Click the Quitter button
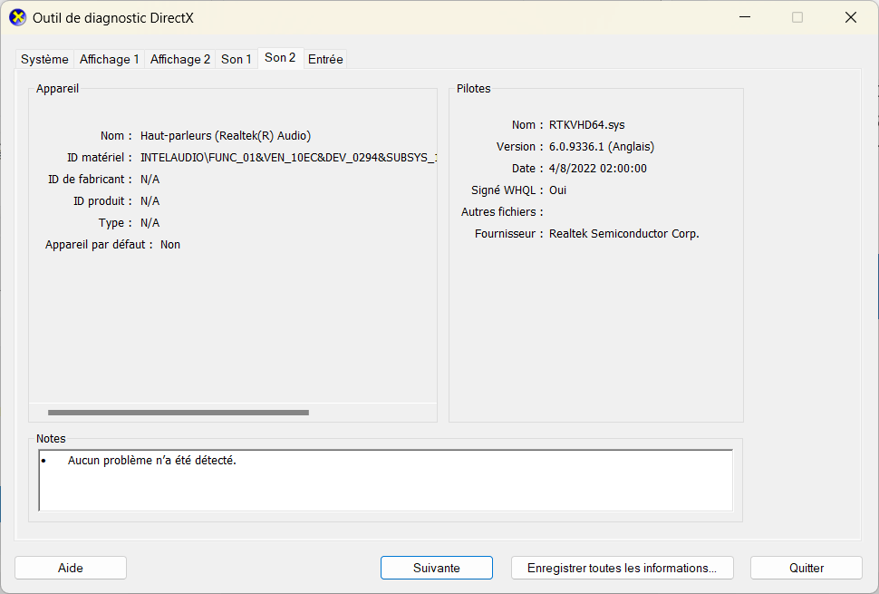The width and height of the screenshot is (879, 594). click(807, 568)
